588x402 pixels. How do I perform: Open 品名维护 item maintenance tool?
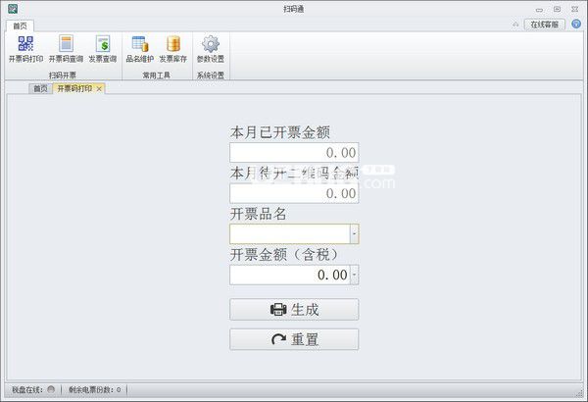coord(140,49)
